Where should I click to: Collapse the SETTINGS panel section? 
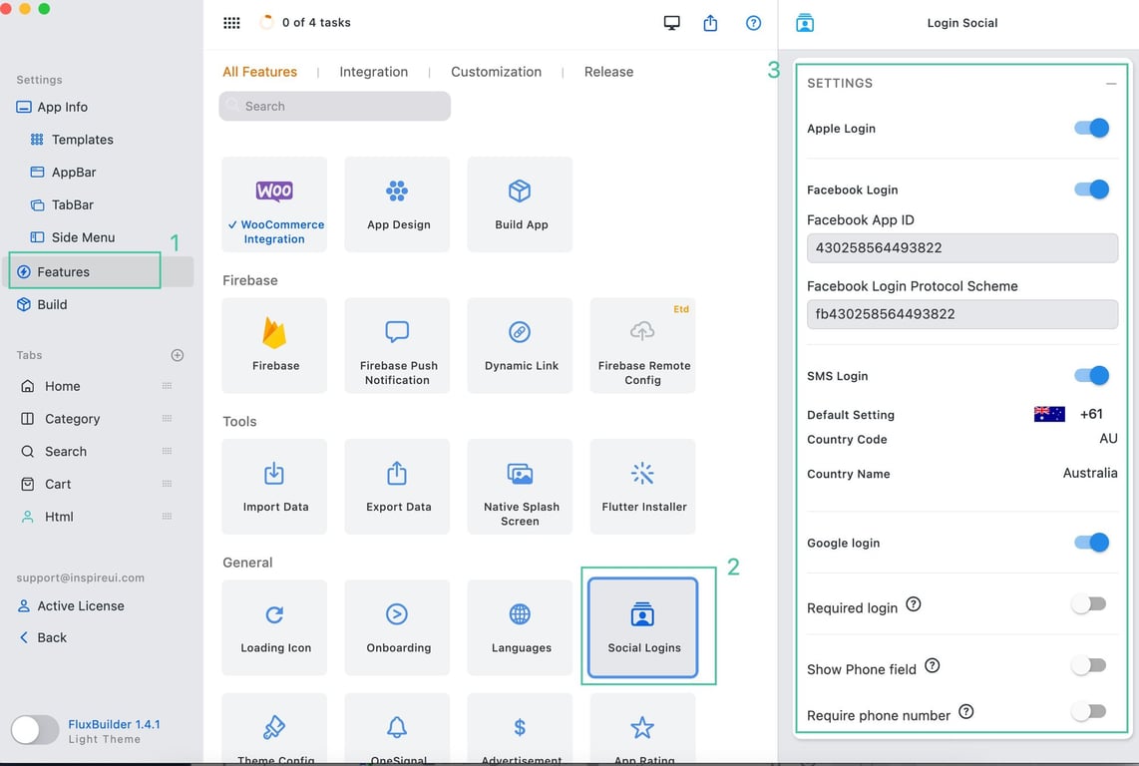pos(1111,84)
